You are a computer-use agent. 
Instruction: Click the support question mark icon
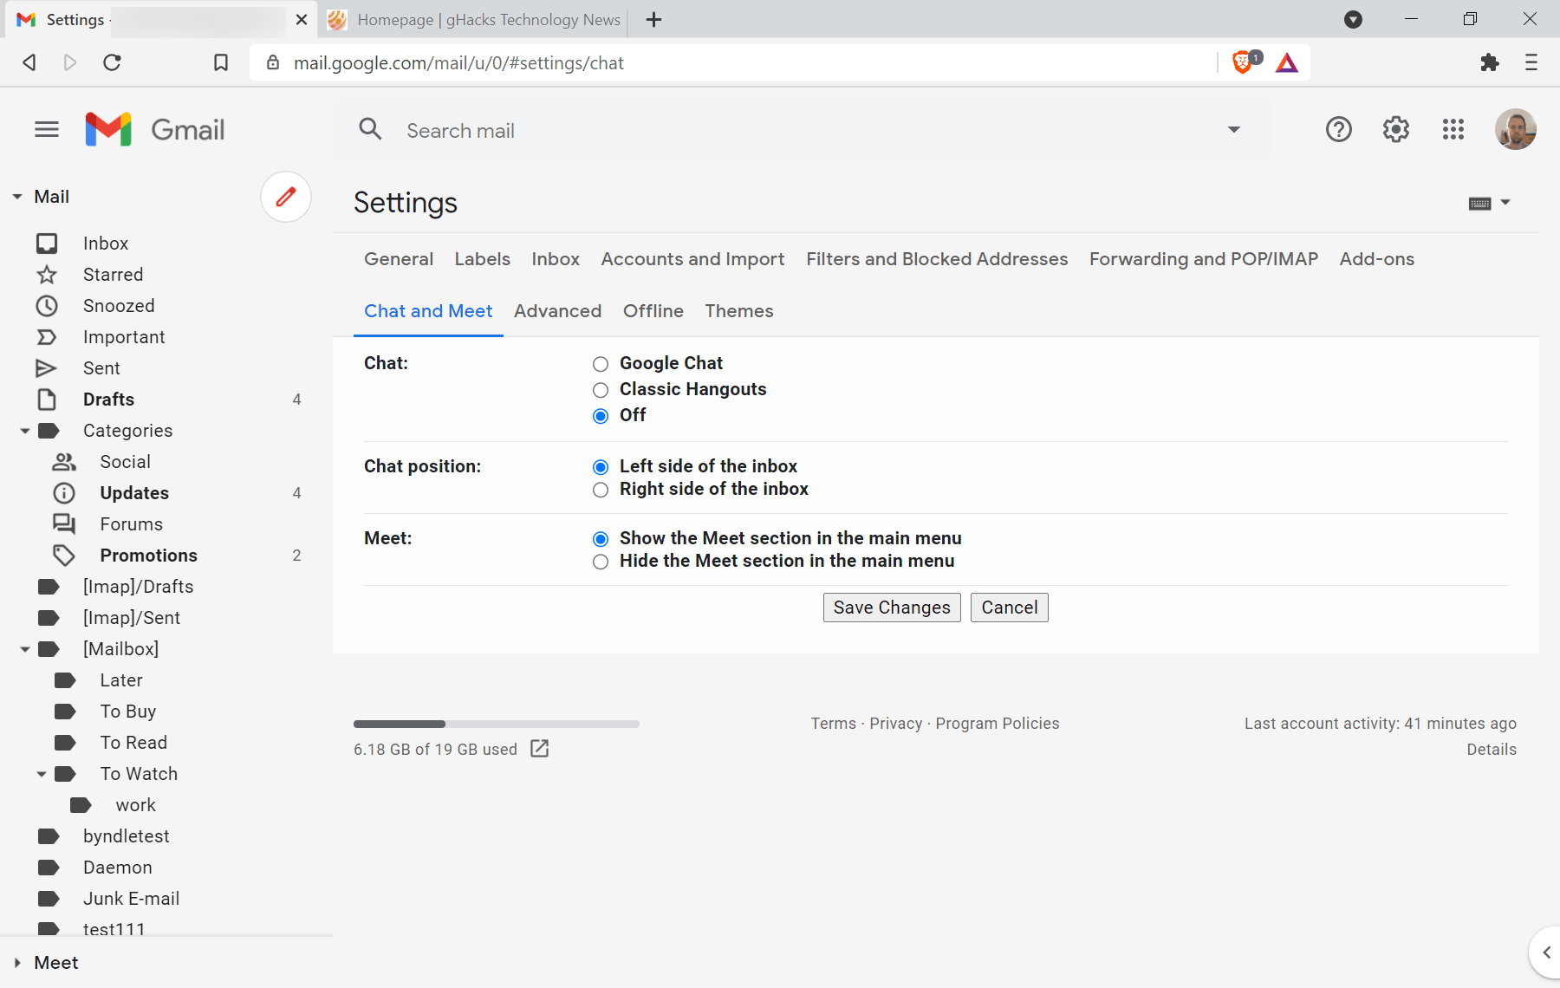(1338, 130)
